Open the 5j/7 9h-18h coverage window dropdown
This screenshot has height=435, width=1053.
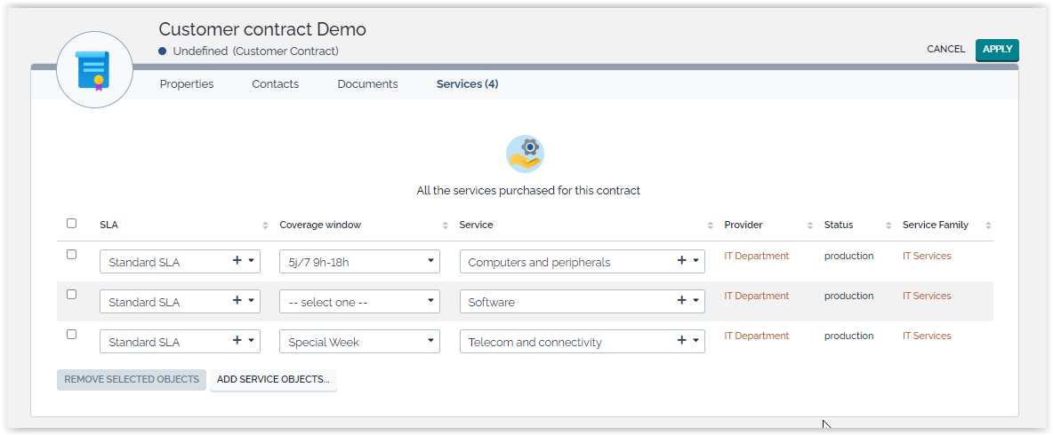click(359, 262)
